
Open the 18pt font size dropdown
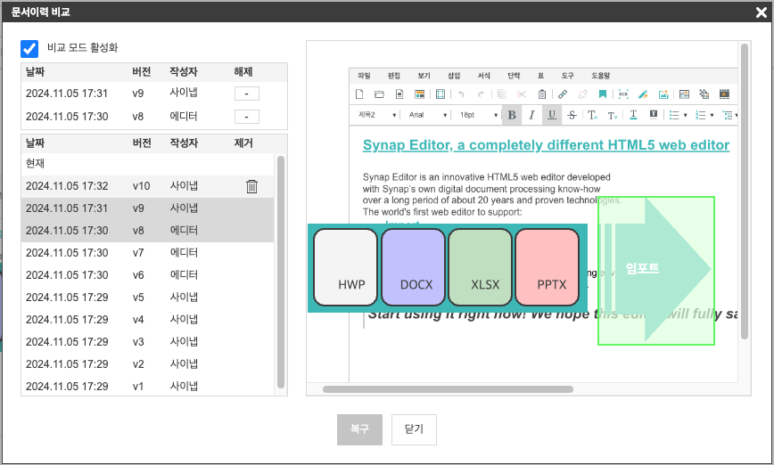coord(478,115)
